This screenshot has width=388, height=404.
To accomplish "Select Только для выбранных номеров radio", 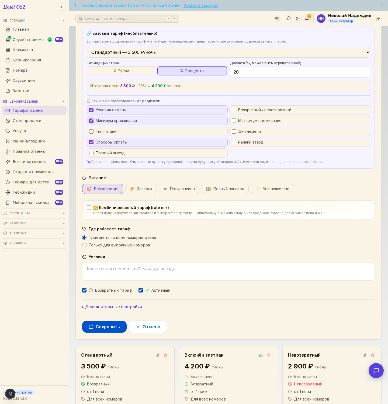I will [x=84, y=245].
